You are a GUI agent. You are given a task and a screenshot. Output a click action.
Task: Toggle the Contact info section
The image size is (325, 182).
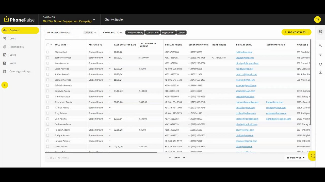point(153,33)
